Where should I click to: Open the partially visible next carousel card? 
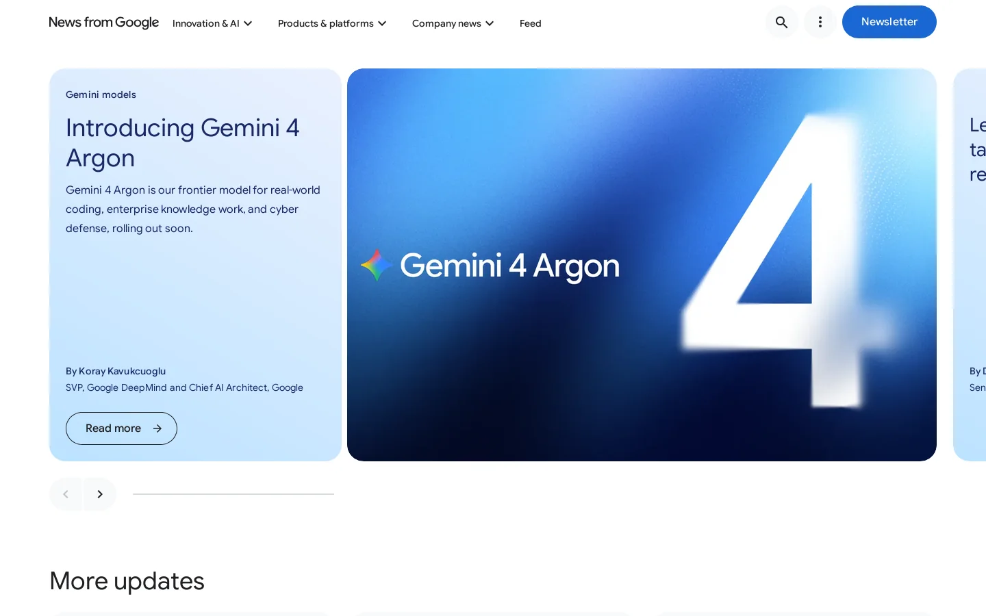[970, 265]
